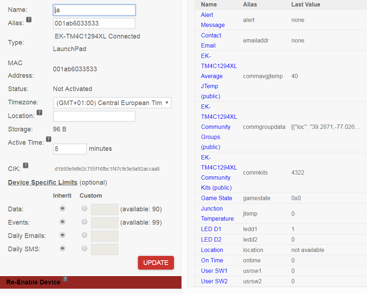Open EK-TM4C1294XL Community Kits link
Viewport: 367px width, 293px height.
coord(219,172)
